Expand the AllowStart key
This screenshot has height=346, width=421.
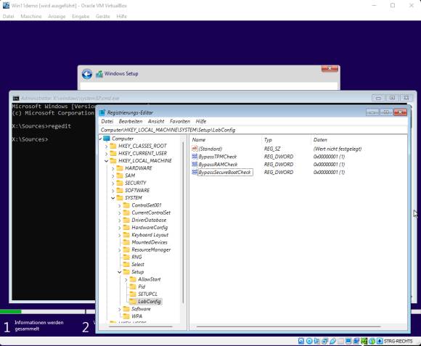[126, 279]
